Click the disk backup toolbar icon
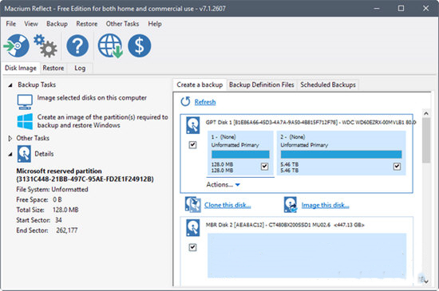This screenshot has height=291, width=439. [17, 45]
